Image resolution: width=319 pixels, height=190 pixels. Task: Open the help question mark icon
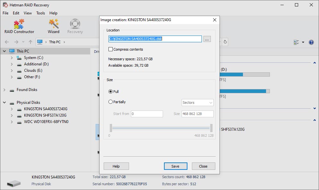(311, 42)
